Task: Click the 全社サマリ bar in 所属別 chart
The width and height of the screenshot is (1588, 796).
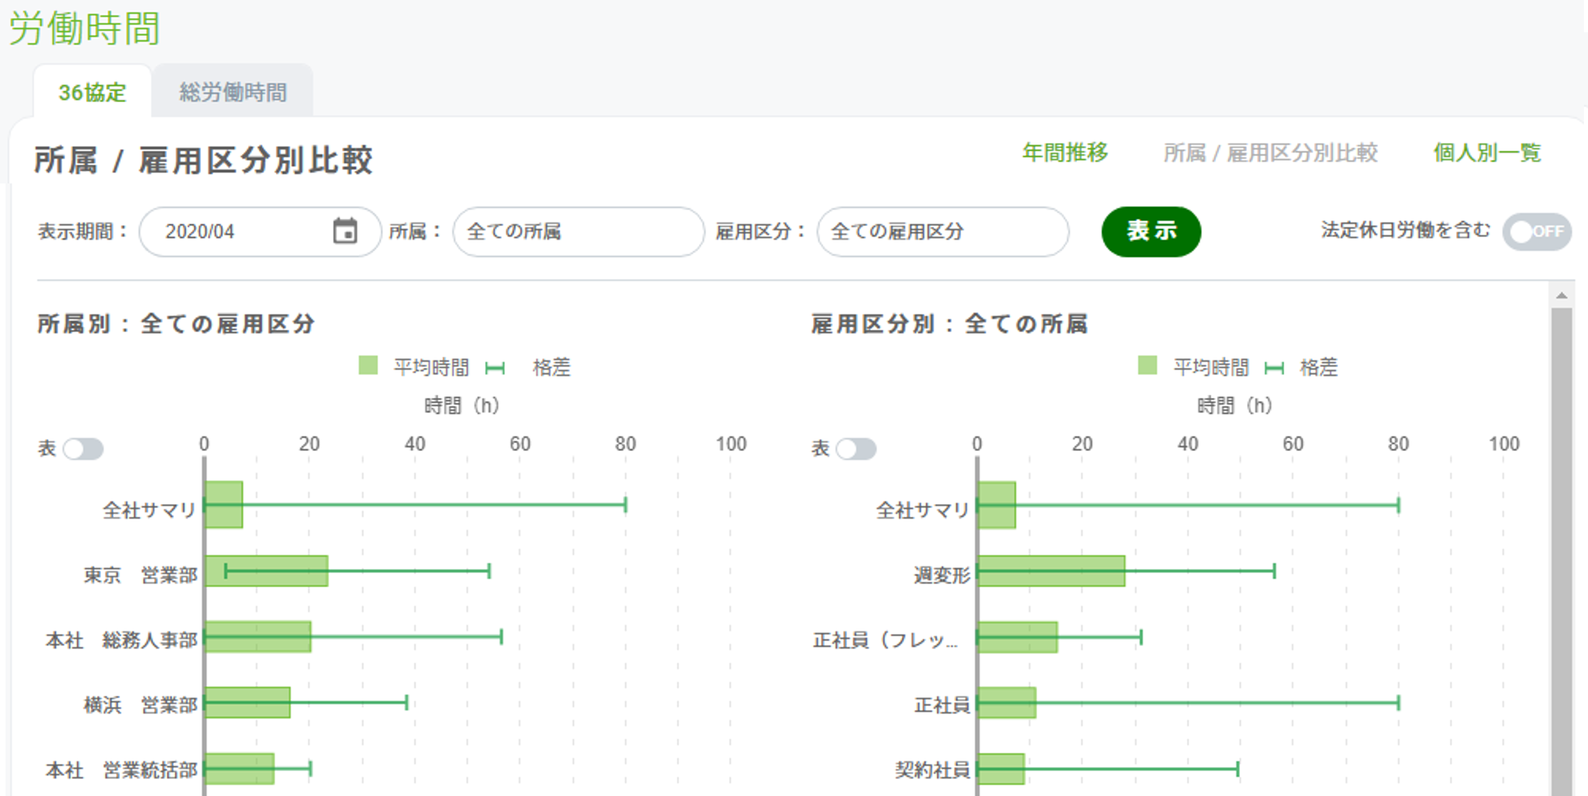Action: coord(224,505)
